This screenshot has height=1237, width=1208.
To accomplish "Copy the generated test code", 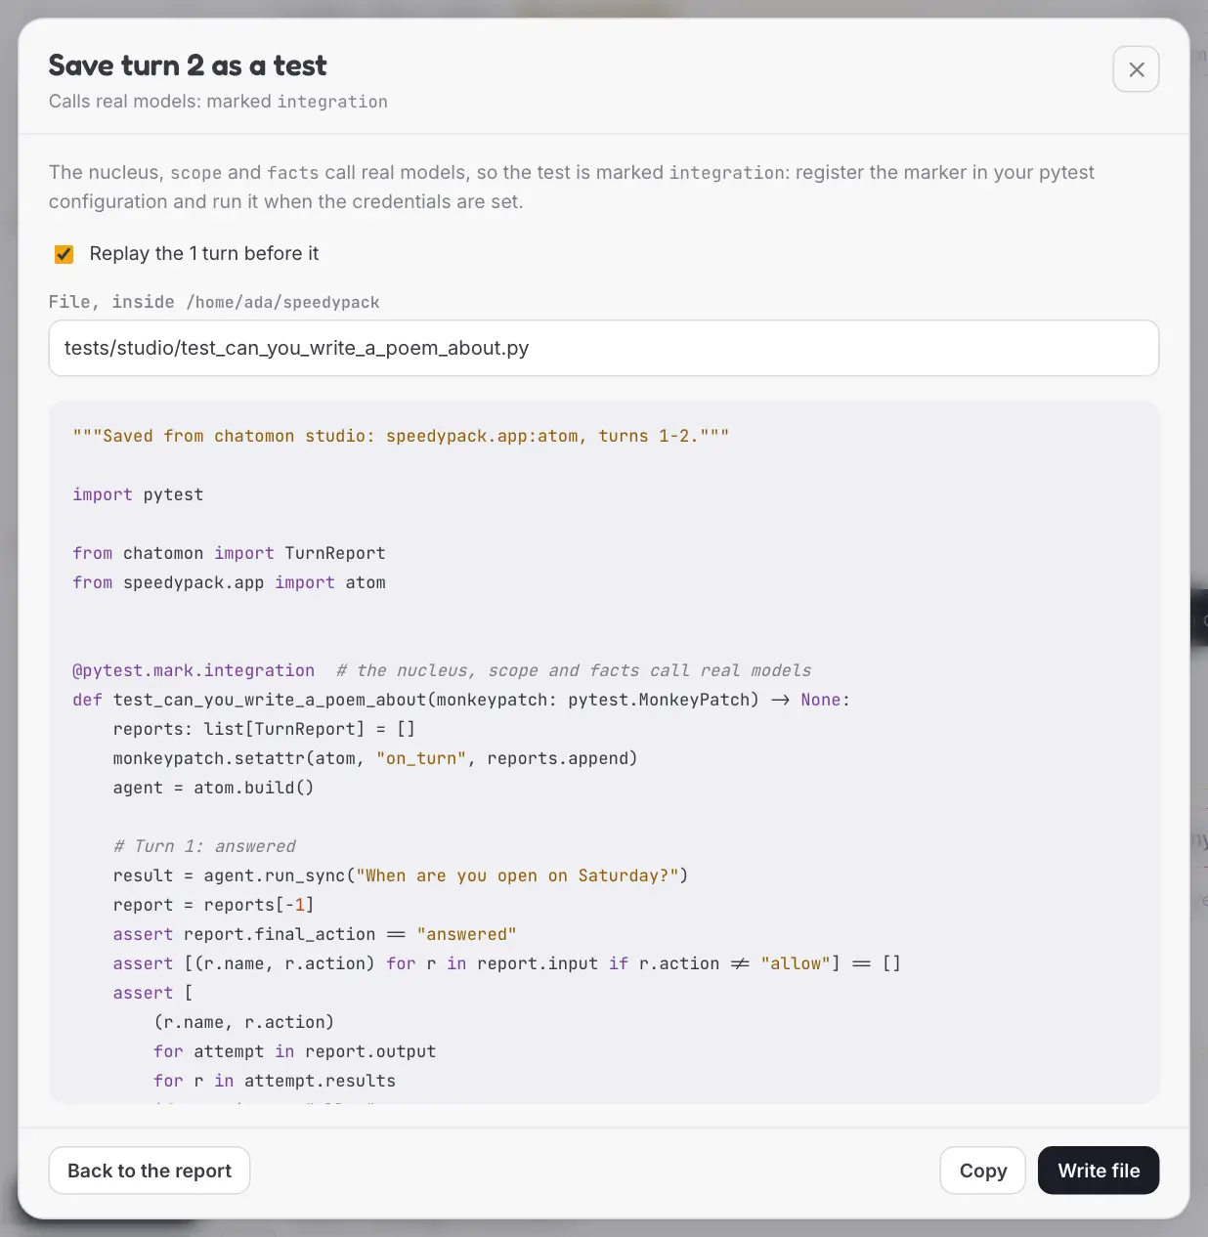I will 982,1171.
